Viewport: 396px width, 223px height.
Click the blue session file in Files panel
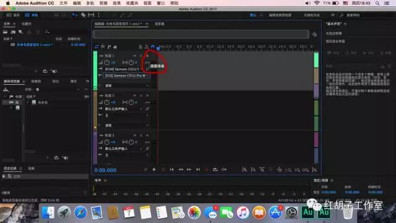tap(35, 45)
